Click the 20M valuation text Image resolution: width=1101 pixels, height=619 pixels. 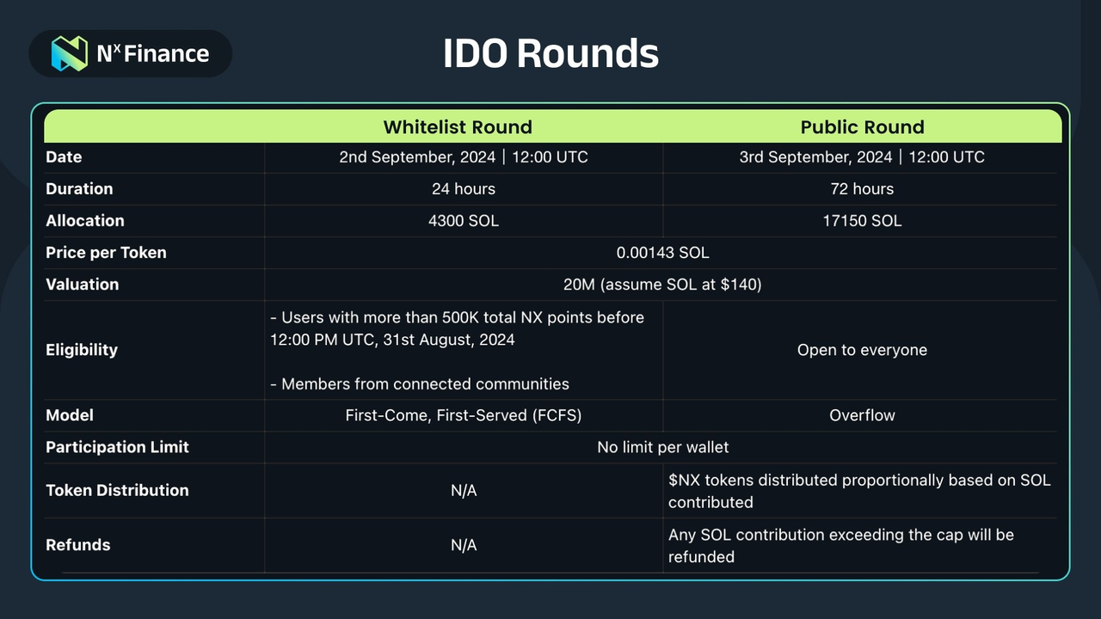click(x=662, y=285)
